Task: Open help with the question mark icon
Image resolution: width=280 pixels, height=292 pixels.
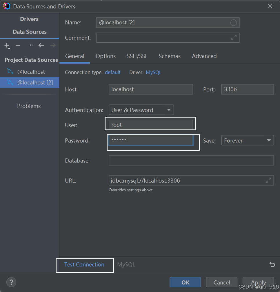Action: (x=11, y=282)
